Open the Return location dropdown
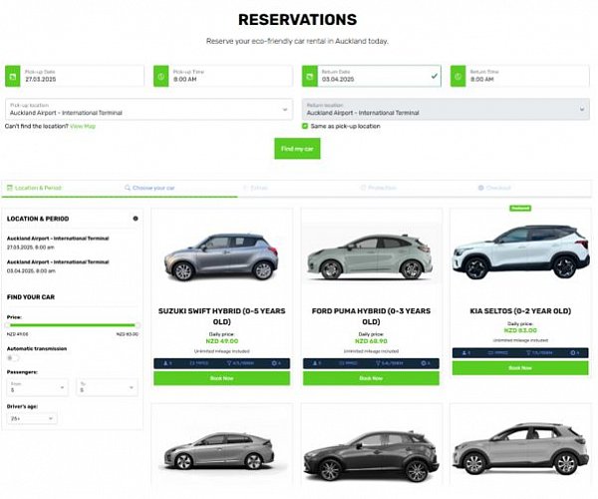The image size is (598, 499). 446,110
